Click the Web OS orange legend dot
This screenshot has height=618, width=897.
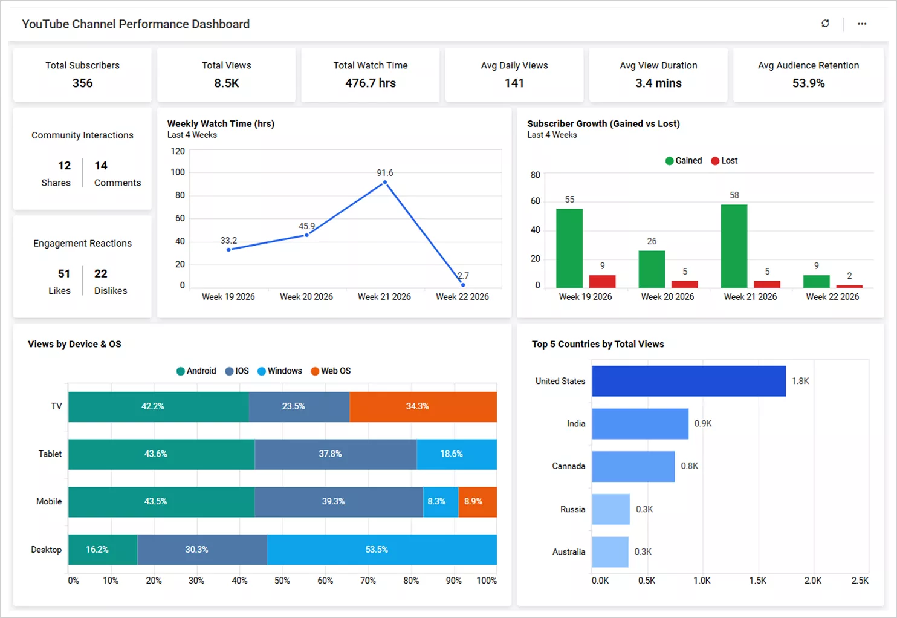click(x=315, y=371)
